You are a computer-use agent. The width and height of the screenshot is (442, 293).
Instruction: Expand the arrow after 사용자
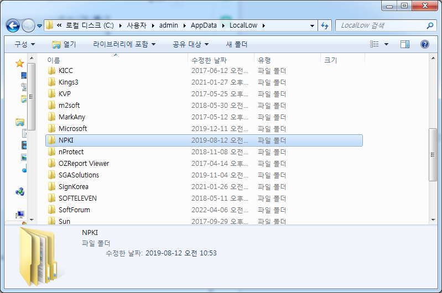[153, 25]
